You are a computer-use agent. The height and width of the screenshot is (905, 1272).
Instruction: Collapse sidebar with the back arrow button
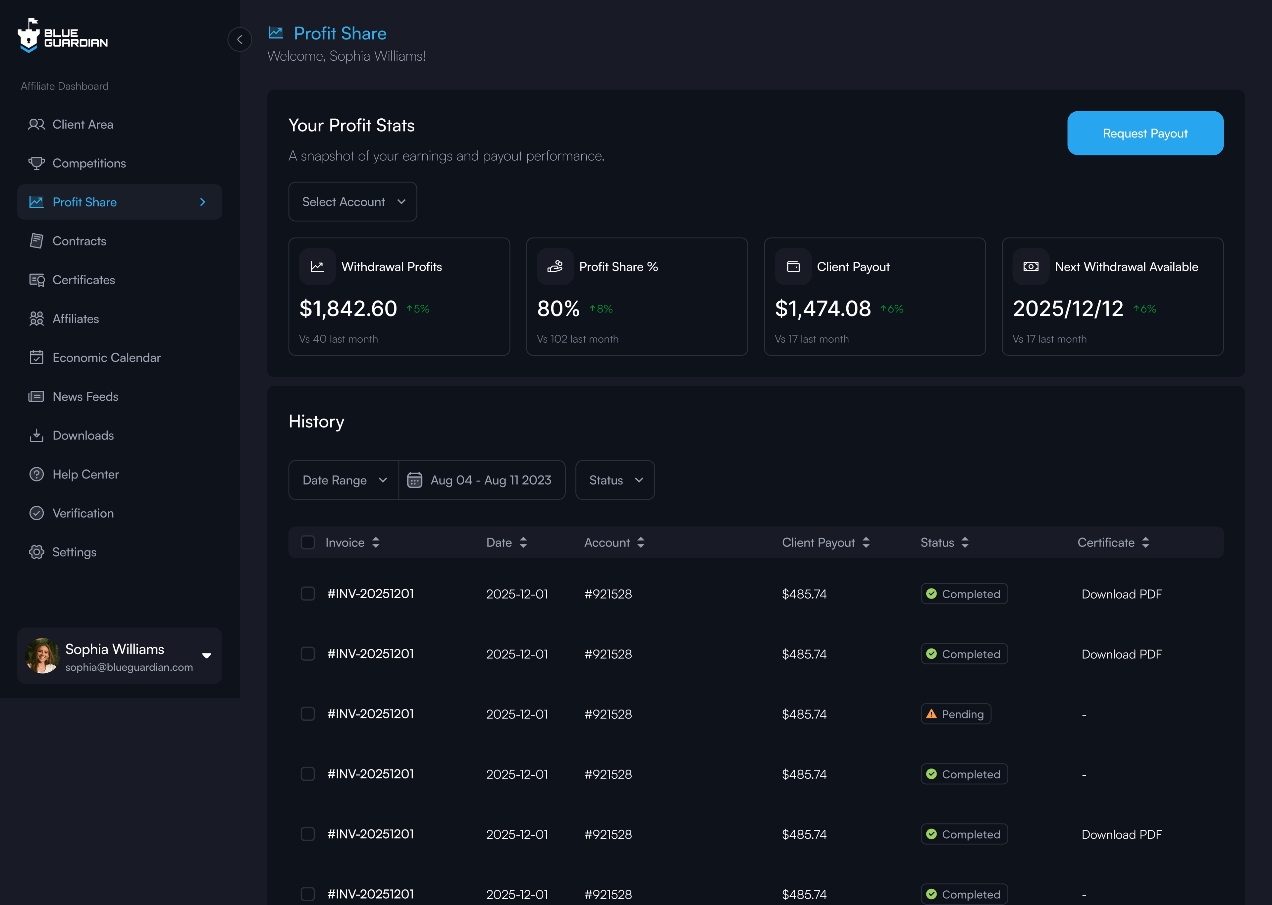pos(239,39)
